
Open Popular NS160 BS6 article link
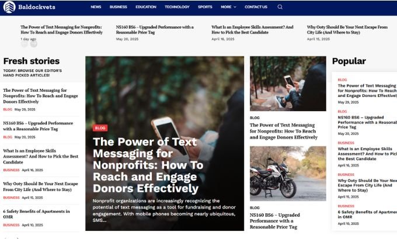coord(367,122)
